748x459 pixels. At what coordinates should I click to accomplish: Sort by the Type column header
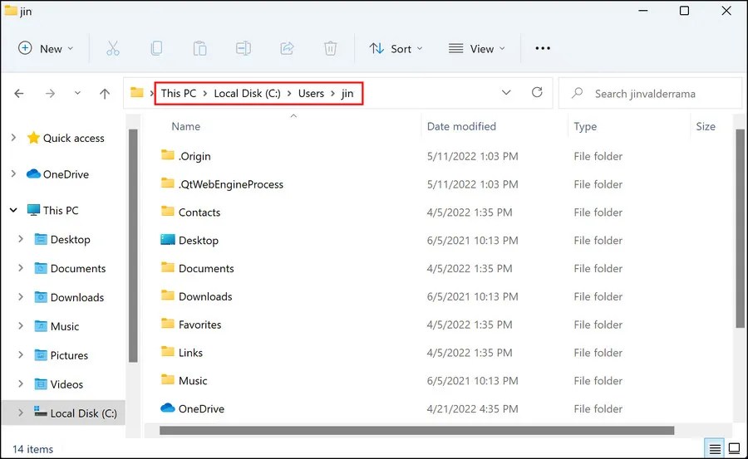585,126
